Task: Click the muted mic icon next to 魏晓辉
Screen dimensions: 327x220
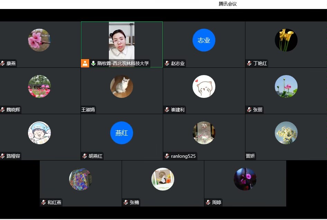Action: (3, 110)
